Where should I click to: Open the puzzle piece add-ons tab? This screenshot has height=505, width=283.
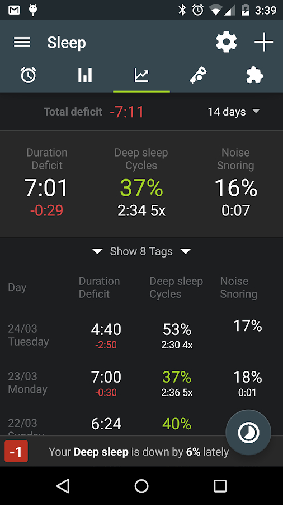click(x=254, y=75)
